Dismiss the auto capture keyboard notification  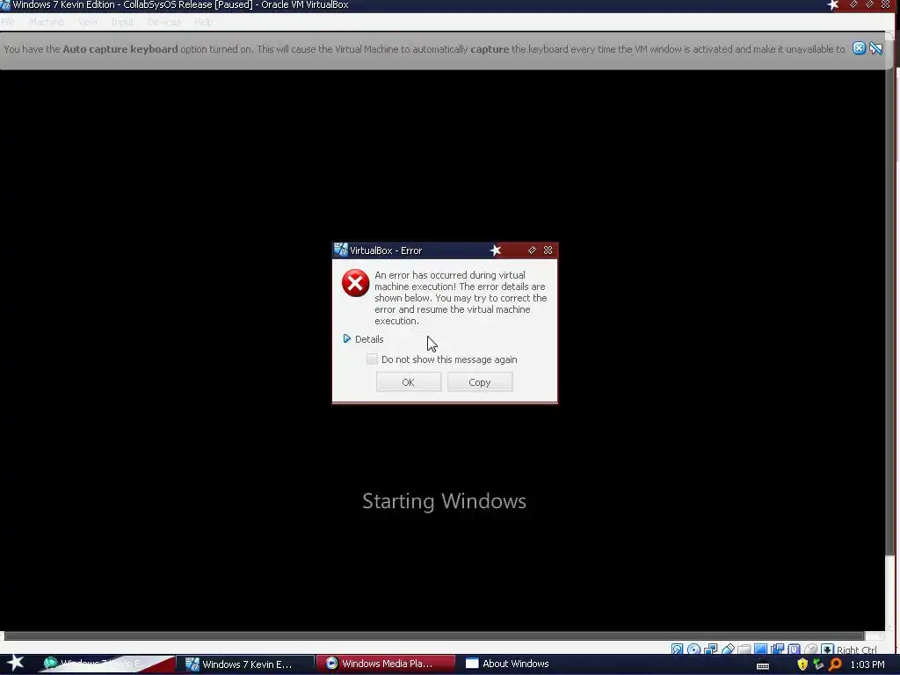point(859,48)
